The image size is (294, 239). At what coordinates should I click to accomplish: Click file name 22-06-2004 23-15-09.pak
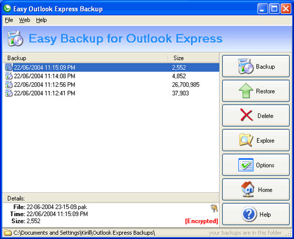(56, 207)
